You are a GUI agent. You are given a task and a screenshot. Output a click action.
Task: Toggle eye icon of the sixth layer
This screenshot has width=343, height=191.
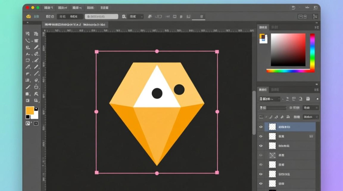261,174
